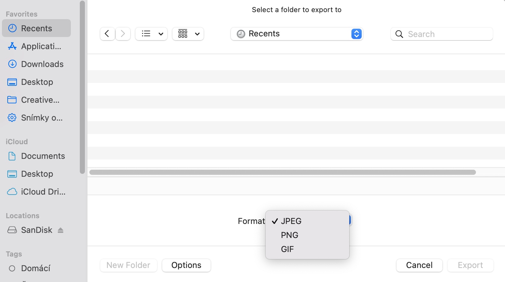The height and width of the screenshot is (282, 505).
Task: Click the Cancel button
Action: click(419, 265)
